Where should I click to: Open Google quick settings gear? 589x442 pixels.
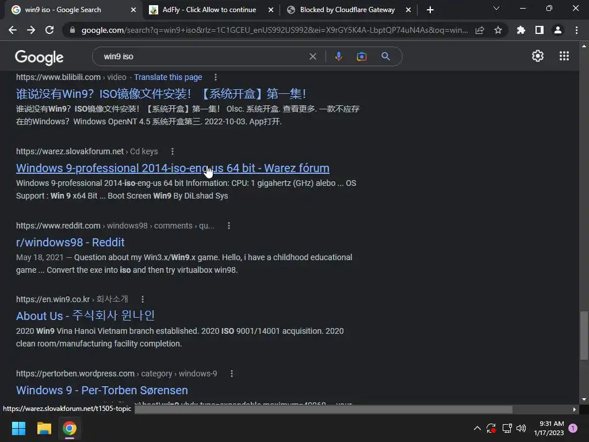tap(538, 56)
